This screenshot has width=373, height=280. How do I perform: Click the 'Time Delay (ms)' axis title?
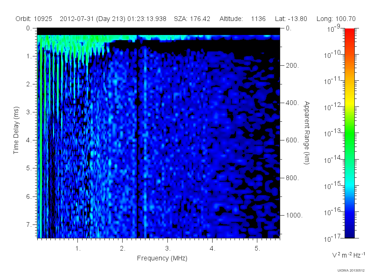pyautogui.click(x=16, y=130)
